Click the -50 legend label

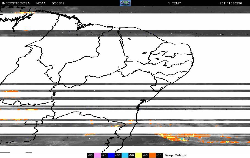pos(132,155)
